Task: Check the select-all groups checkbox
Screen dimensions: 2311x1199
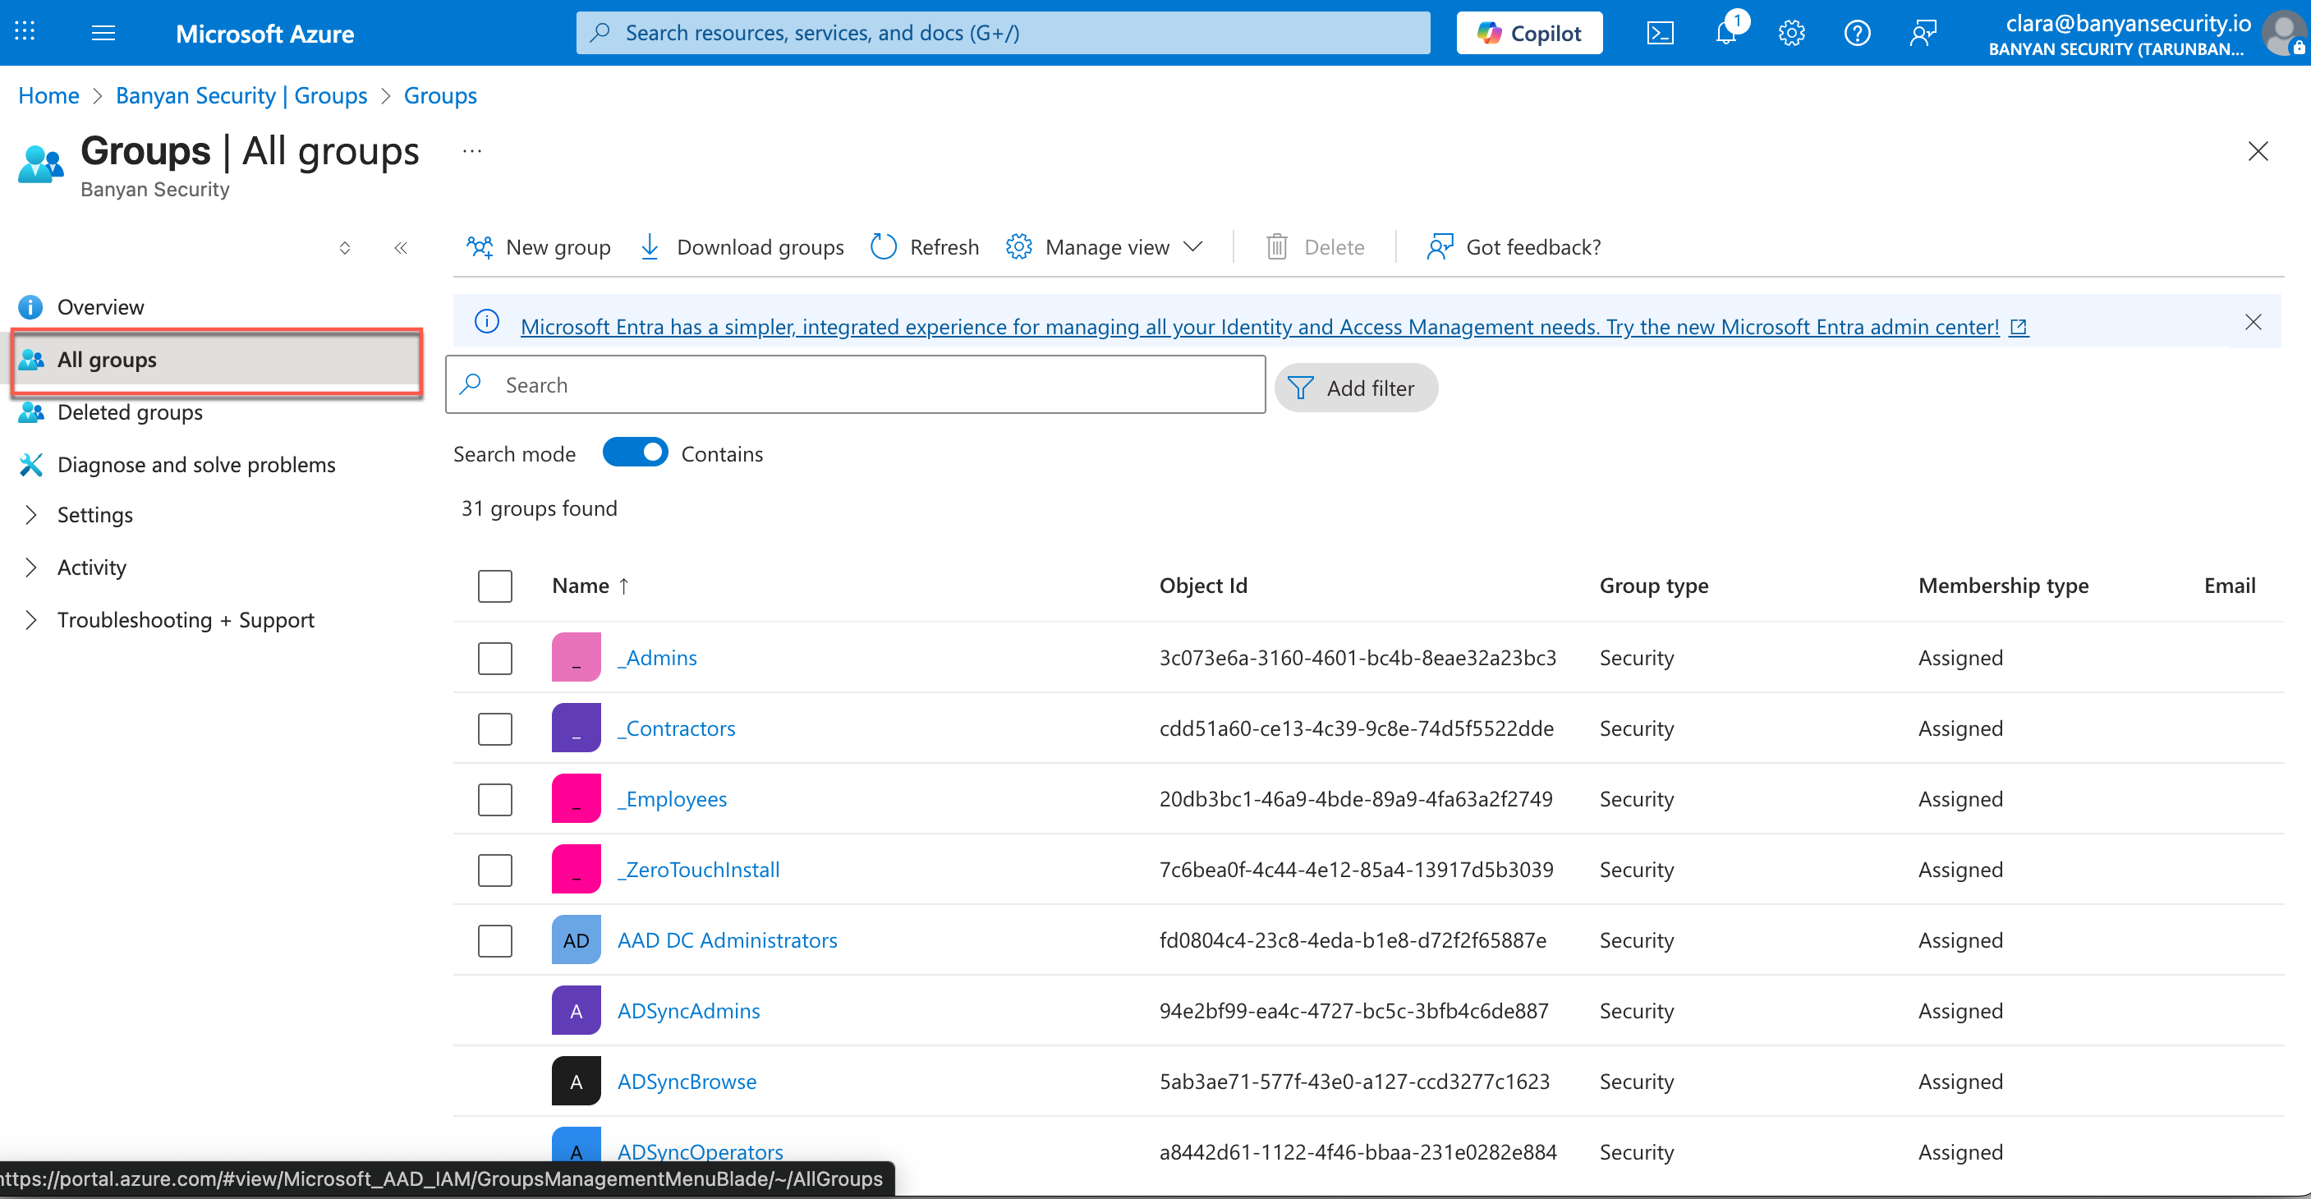Action: [x=495, y=586]
